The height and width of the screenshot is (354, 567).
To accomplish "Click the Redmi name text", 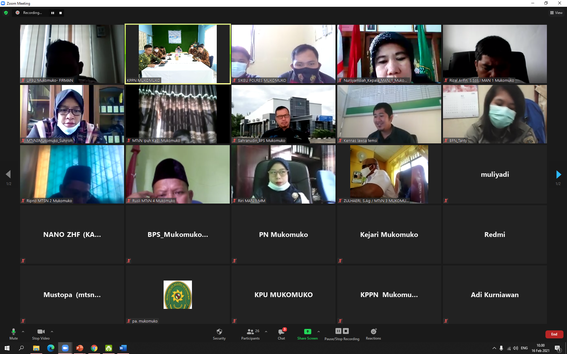I will [495, 235].
